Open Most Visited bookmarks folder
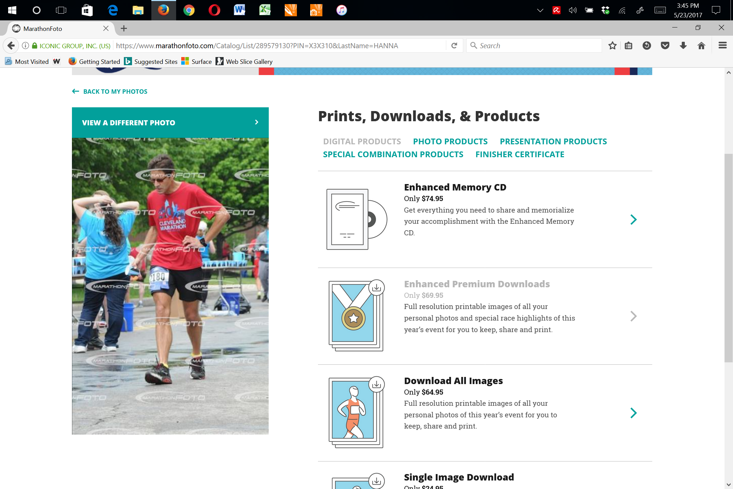This screenshot has height=489, width=733. click(x=27, y=61)
